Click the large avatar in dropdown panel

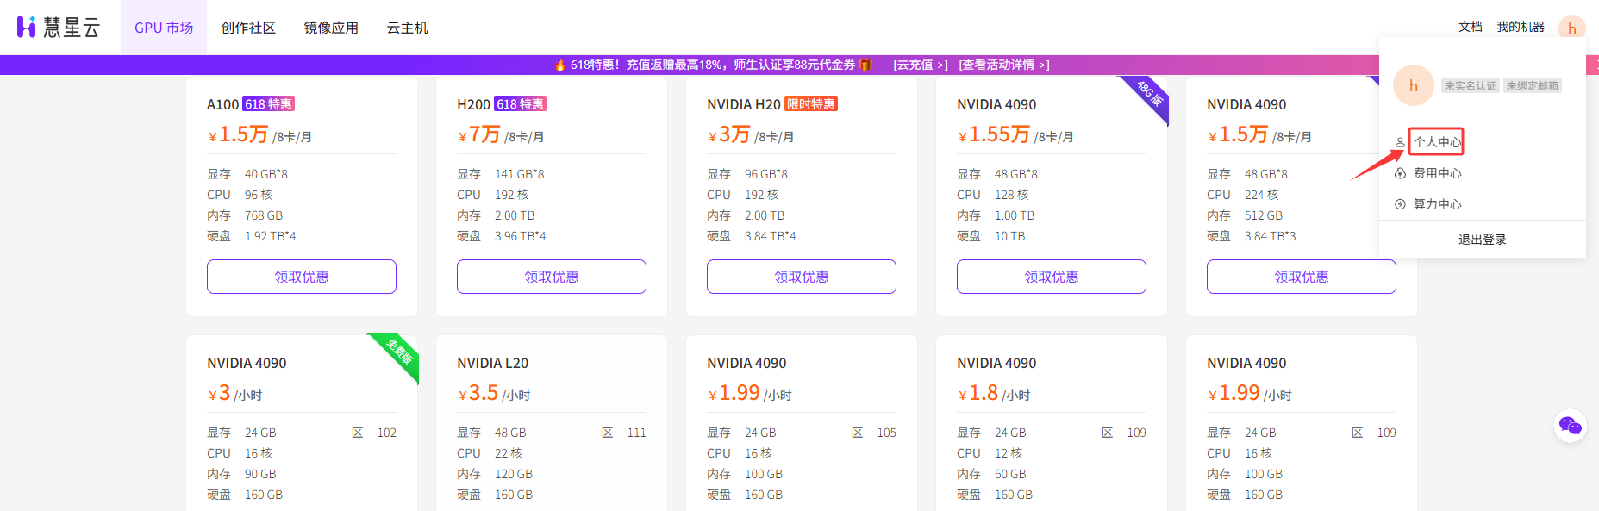point(1413,85)
